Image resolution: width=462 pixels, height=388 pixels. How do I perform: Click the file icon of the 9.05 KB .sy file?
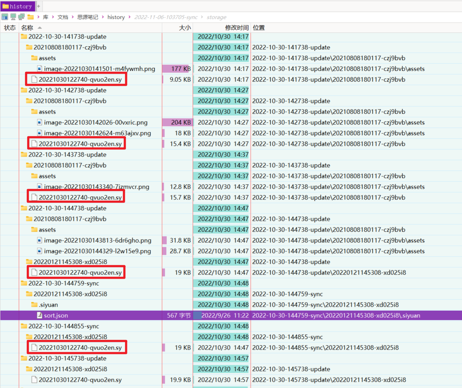tap(35, 80)
